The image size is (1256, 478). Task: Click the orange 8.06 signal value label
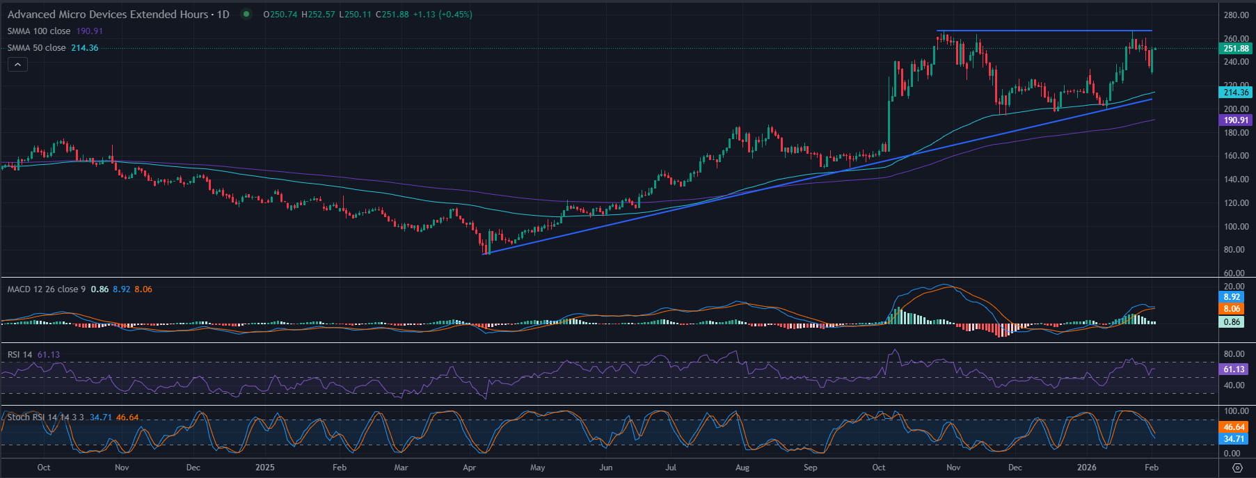1232,309
